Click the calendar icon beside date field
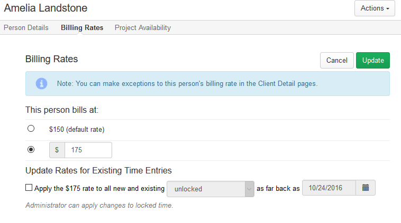Image resolution: width=401 pixels, height=223 pixels. [366, 188]
